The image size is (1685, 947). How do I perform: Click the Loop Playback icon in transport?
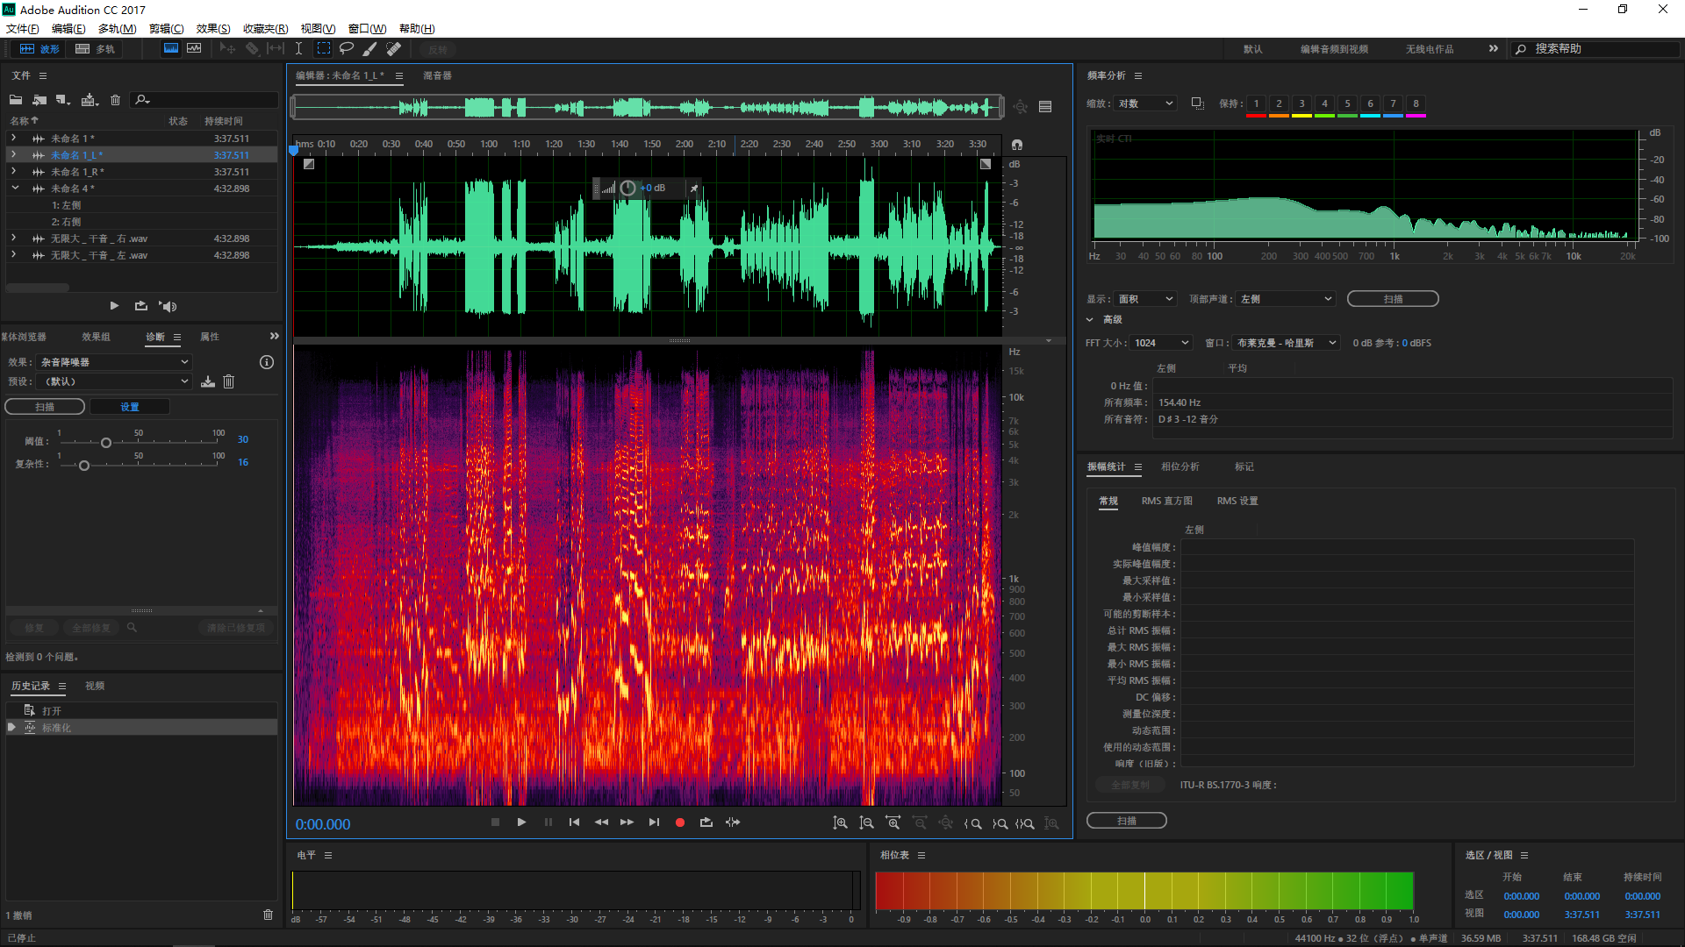coord(706,822)
